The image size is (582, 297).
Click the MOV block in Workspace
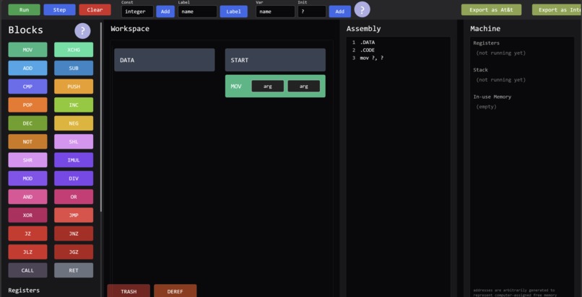(x=275, y=87)
